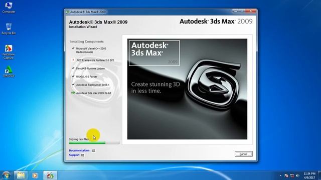Select the FastStone Capture desktop icon
Image resolution: width=321 pixels, height=180 pixels.
pyautogui.click(x=9, y=52)
